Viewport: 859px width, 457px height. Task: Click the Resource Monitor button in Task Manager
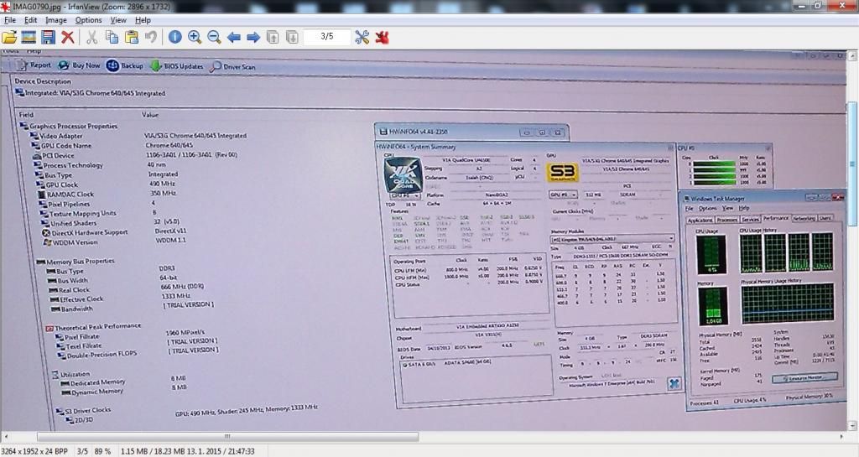pyautogui.click(x=804, y=377)
